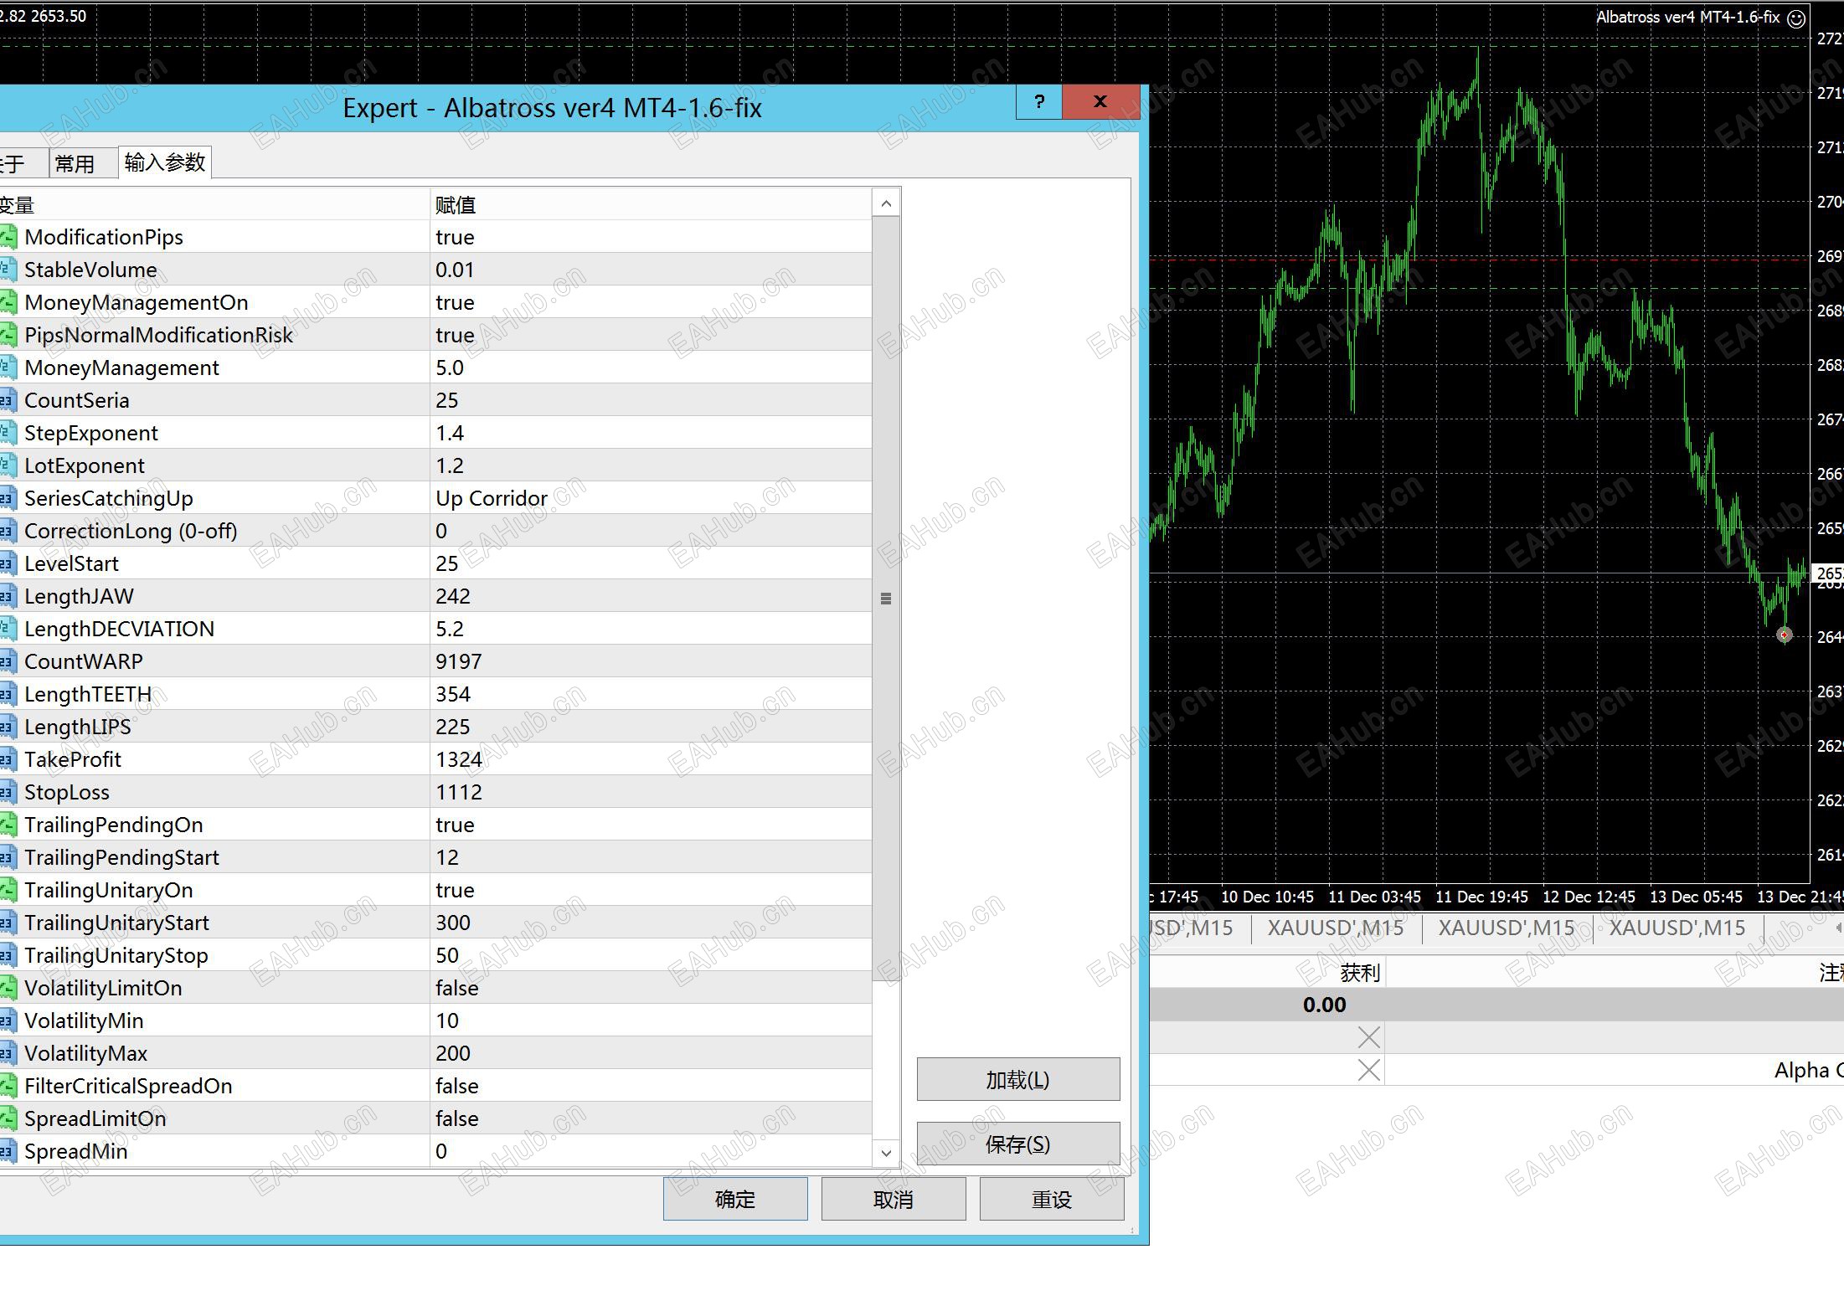This screenshot has height=1311, width=1844.
Task: Click the FilterCriticalSpreadOn boolean icon
Action: pyautogui.click(x=8, y=1086)
